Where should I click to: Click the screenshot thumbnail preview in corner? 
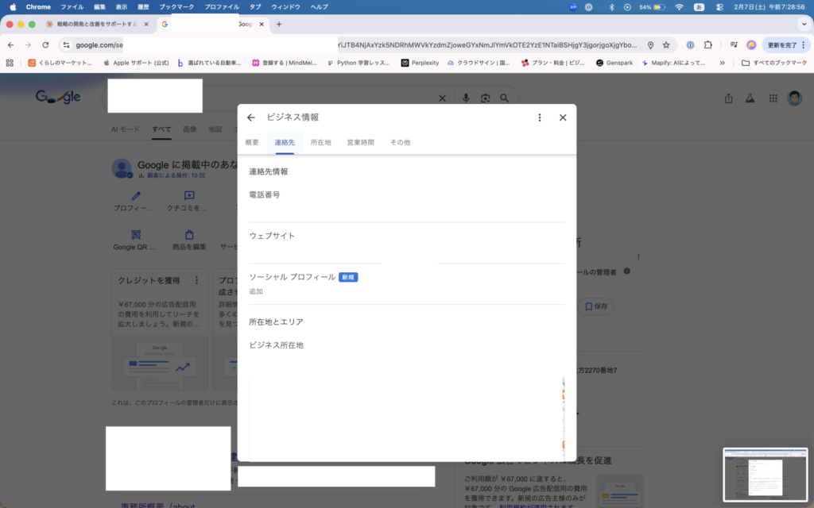[766, 475]
